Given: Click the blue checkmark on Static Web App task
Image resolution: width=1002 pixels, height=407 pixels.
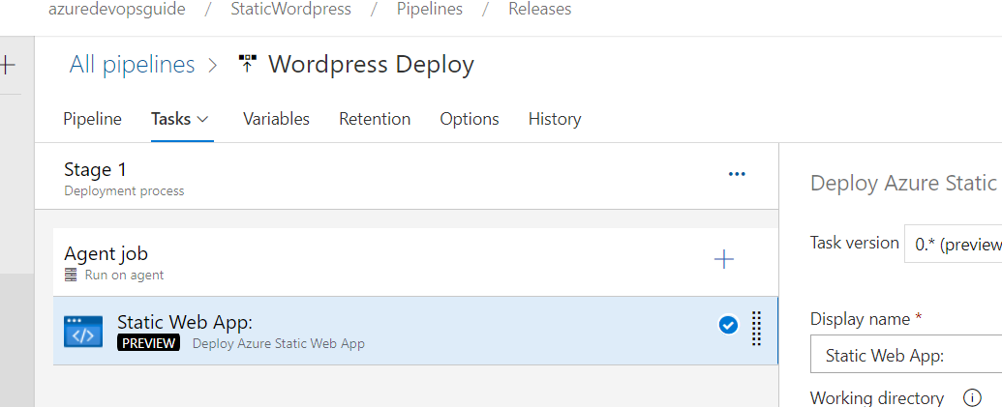Looking at the screenshot, I should pos(728,326).
